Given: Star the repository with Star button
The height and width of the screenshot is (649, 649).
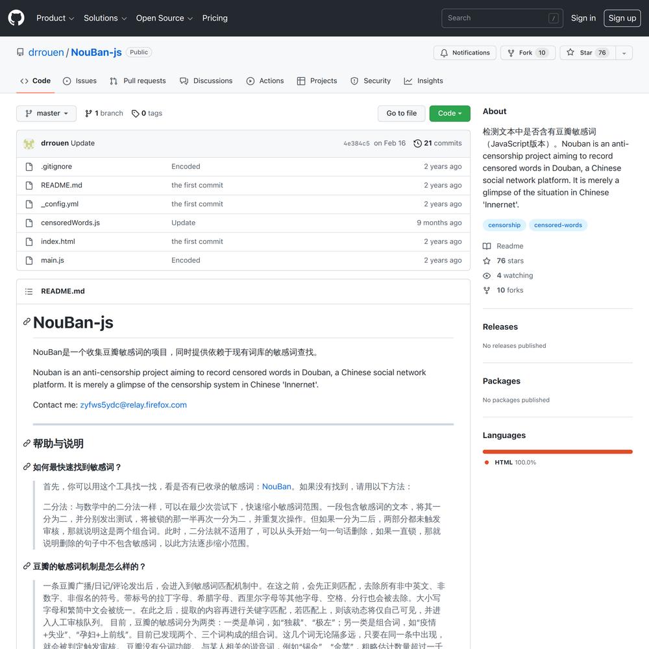Looking at the screenshot, I should click(x=588, y=53).
